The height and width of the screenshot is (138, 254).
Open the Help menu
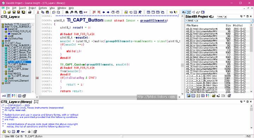pos(71,8)
